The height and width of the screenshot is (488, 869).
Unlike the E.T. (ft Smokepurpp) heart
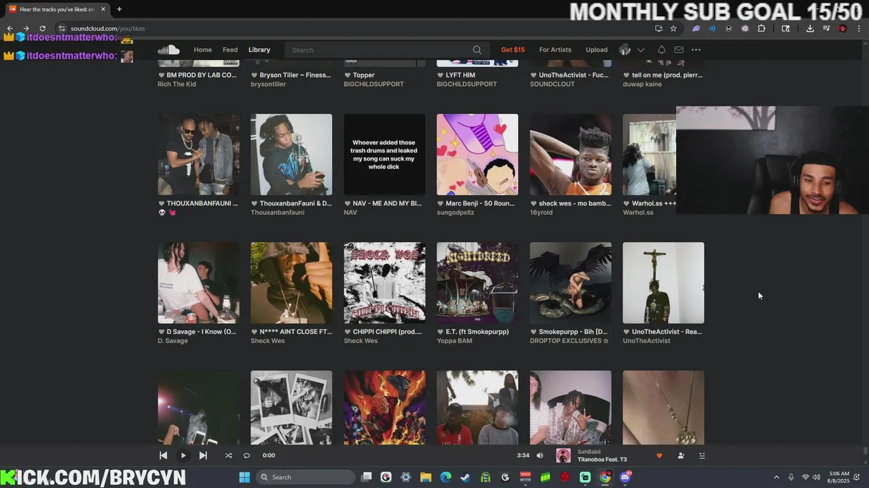[x=441, y=332]
